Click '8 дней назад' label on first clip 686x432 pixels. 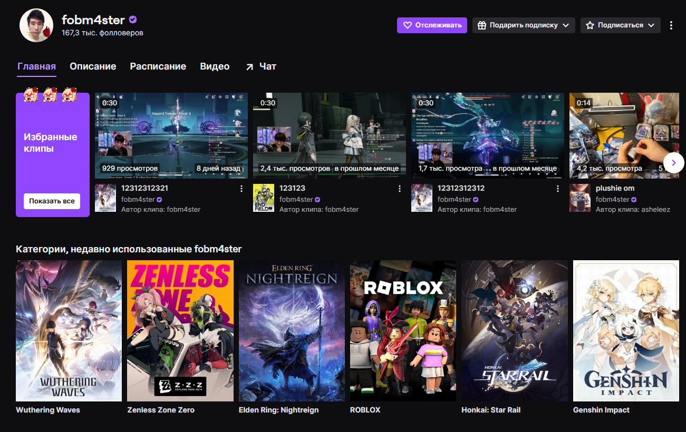218,169
